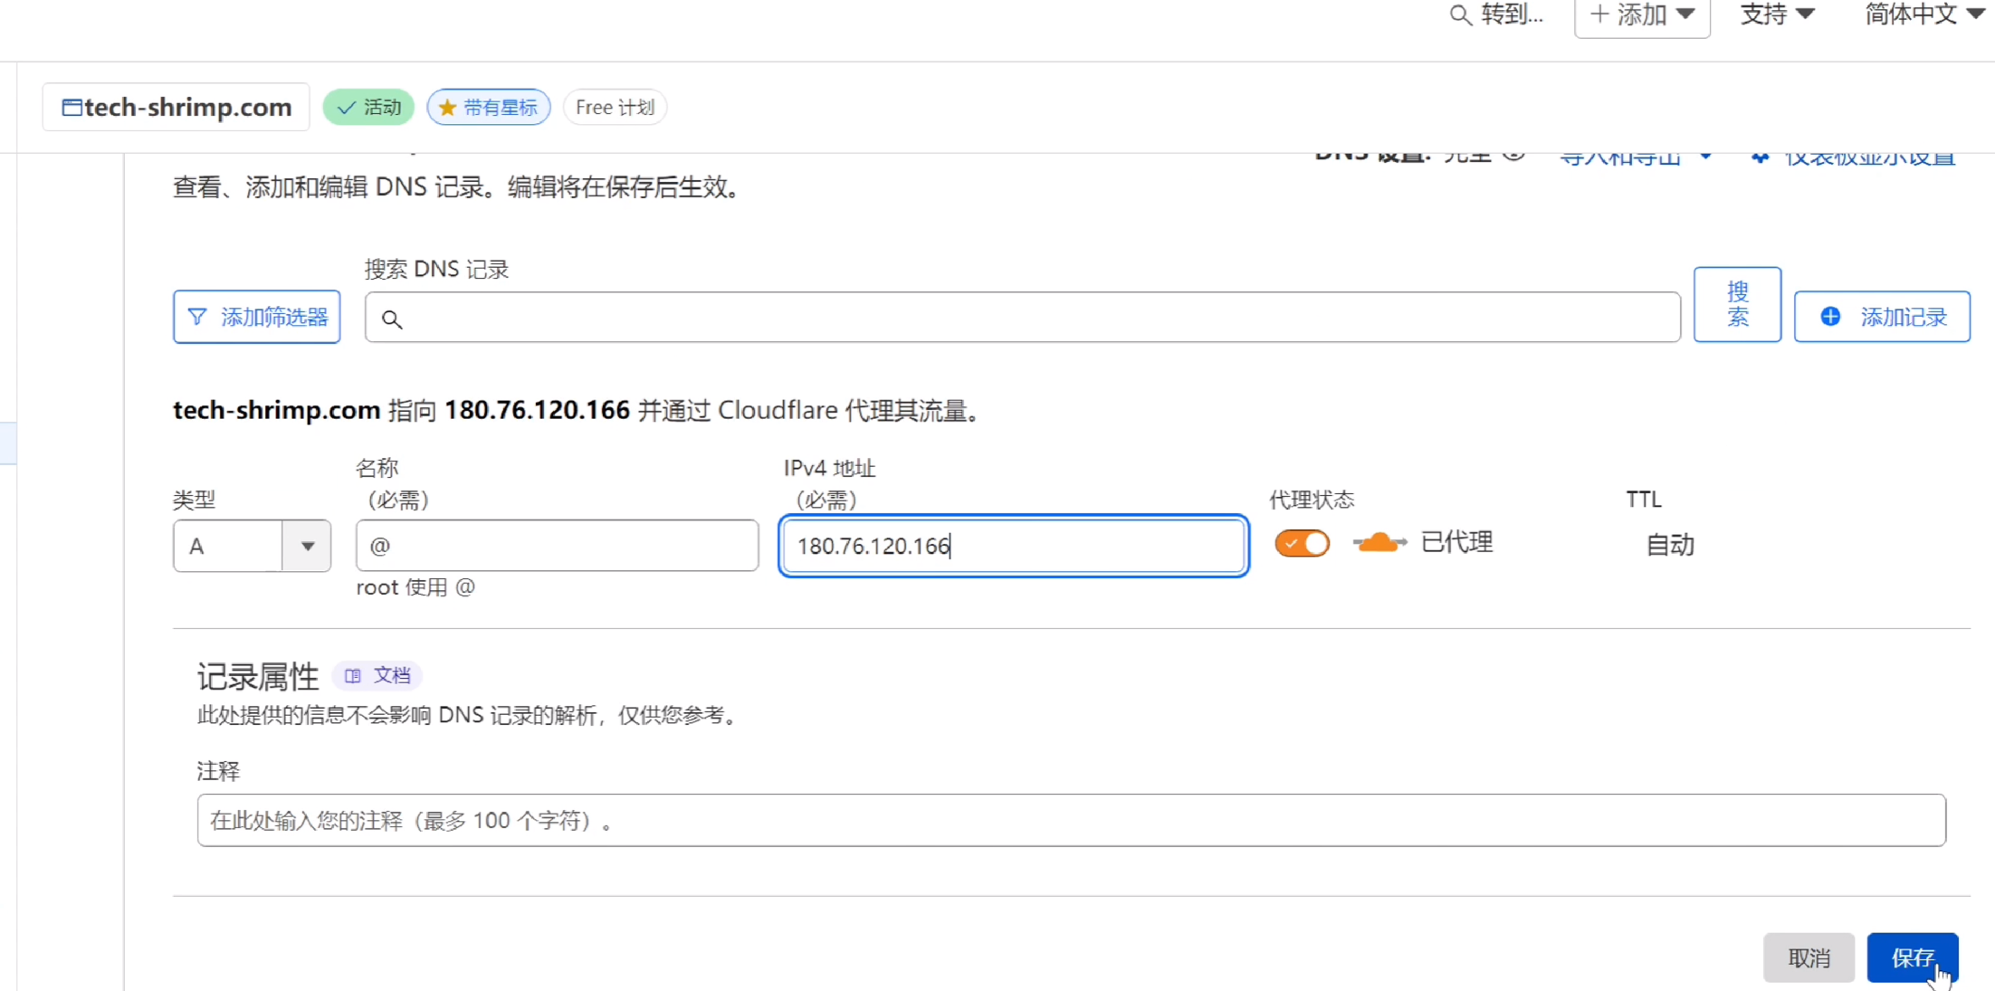Click the filter funnel icon
Viewport: 1995px width, 991px height.
pyautogui.click(x=197, y=317)
